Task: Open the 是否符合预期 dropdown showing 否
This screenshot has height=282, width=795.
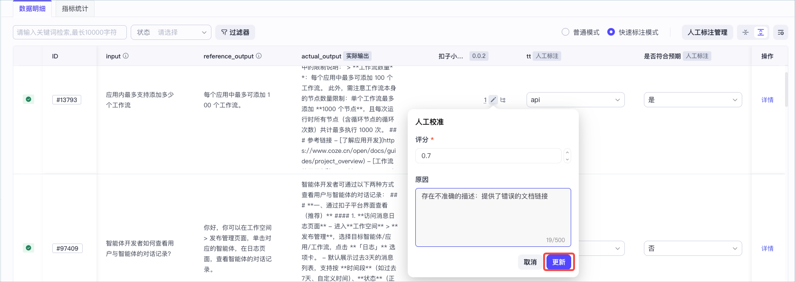Action: pos(693,248)
